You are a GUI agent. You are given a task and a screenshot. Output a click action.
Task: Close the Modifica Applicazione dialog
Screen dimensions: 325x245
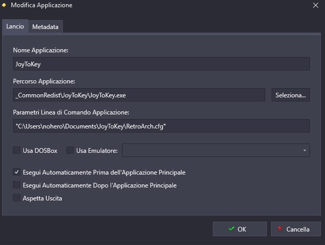tap(316, 5)
